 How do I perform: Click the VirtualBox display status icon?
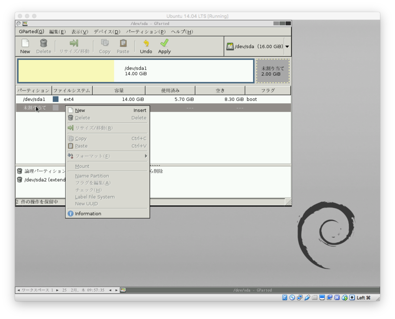click(322, 297)
